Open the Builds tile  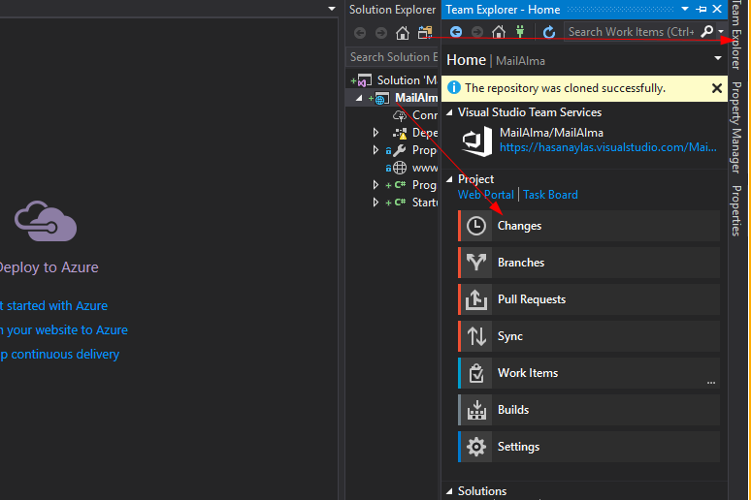pyautogui.click(x=589, y=410)
